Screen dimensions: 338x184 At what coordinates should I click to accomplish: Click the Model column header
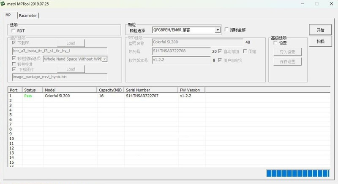tap(70, 90)
